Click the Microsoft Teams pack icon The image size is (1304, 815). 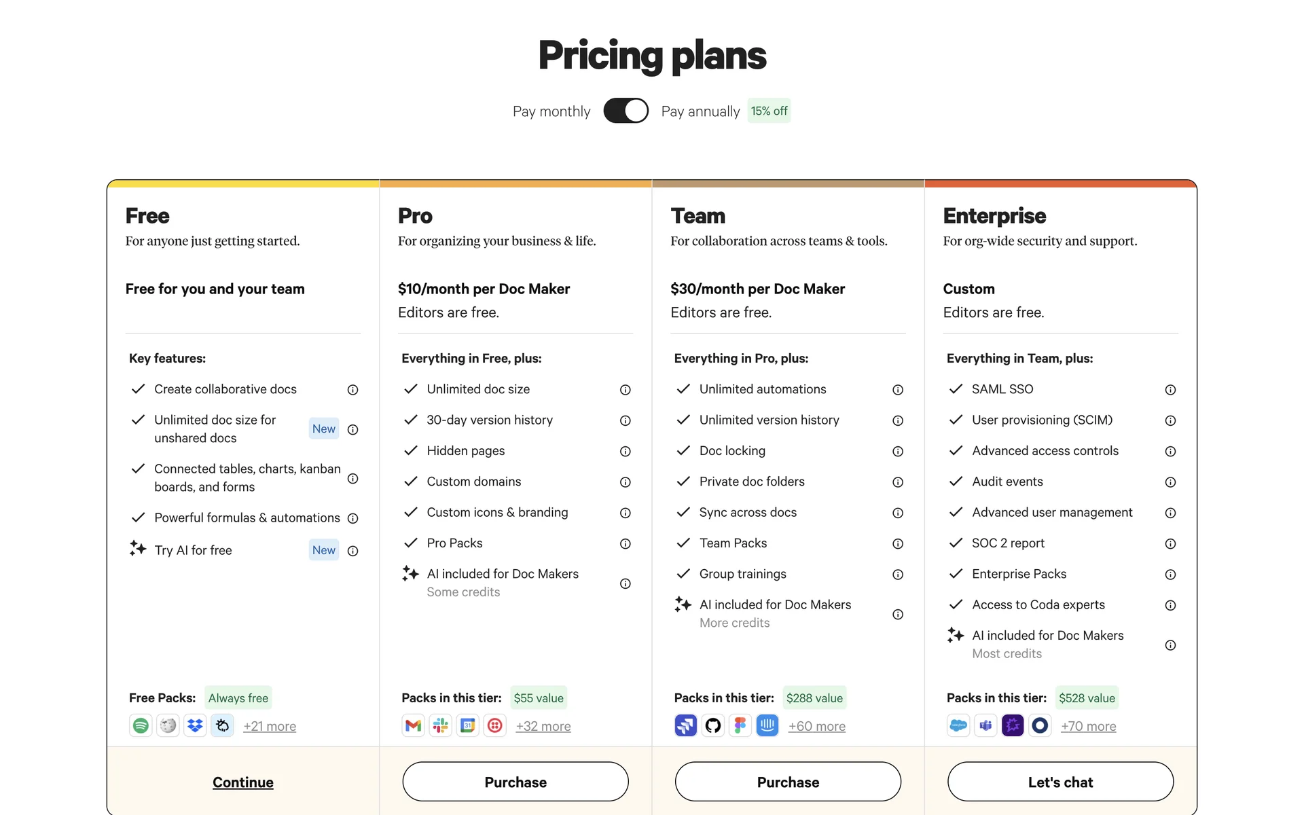point(985,726)
